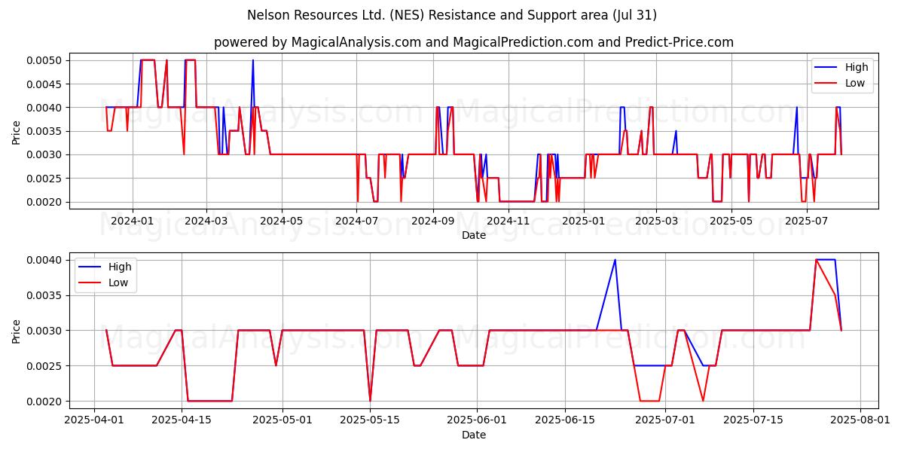Click the '2025-01' date tick
The width and height of the screenshot is (904, 452).
[x=584, y=221]
